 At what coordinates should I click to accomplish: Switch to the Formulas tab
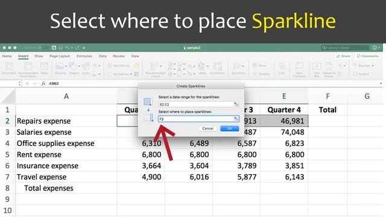(x=84, y=56)
